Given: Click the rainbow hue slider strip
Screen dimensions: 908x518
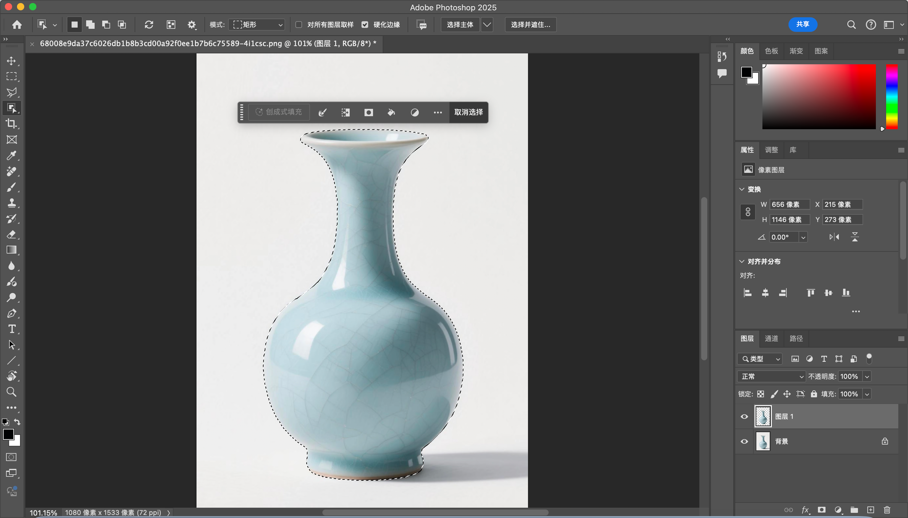Looking at the screenshot, I should (x=891, y=96).
